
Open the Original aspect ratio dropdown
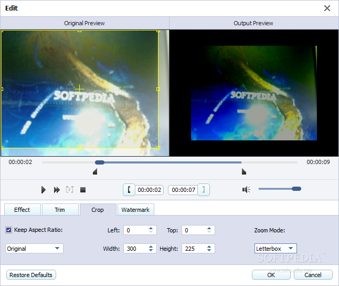click(34, 249)
